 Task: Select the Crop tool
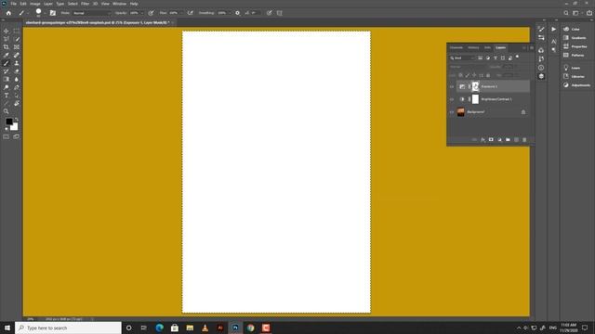[x=7, y=47]
